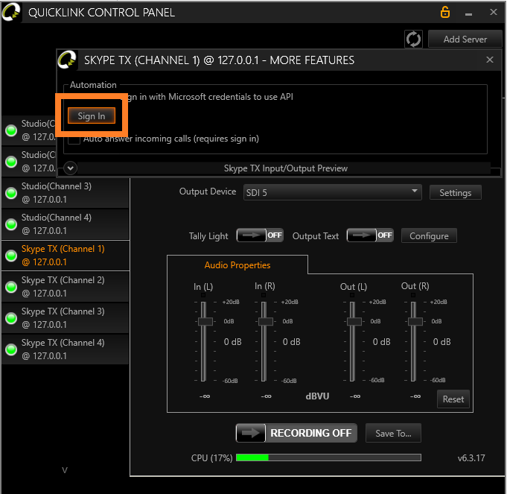Click the refresh servers icon
Screen dimensions: 507x494
click(x=413, y=39)
